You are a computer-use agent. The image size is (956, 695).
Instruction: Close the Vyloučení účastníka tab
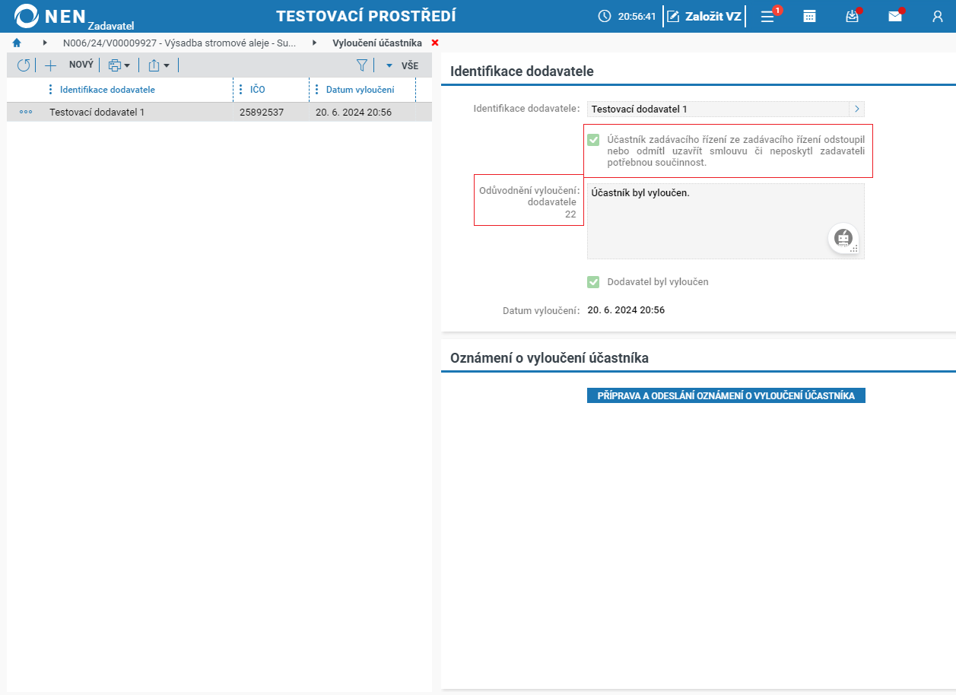[435, 43]
